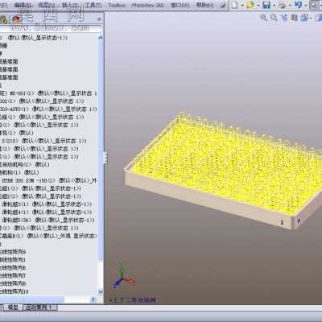This screenshot has height=322, width=322.
Task: Click the Open file folder icon
Action: click(x=250, y=5)
